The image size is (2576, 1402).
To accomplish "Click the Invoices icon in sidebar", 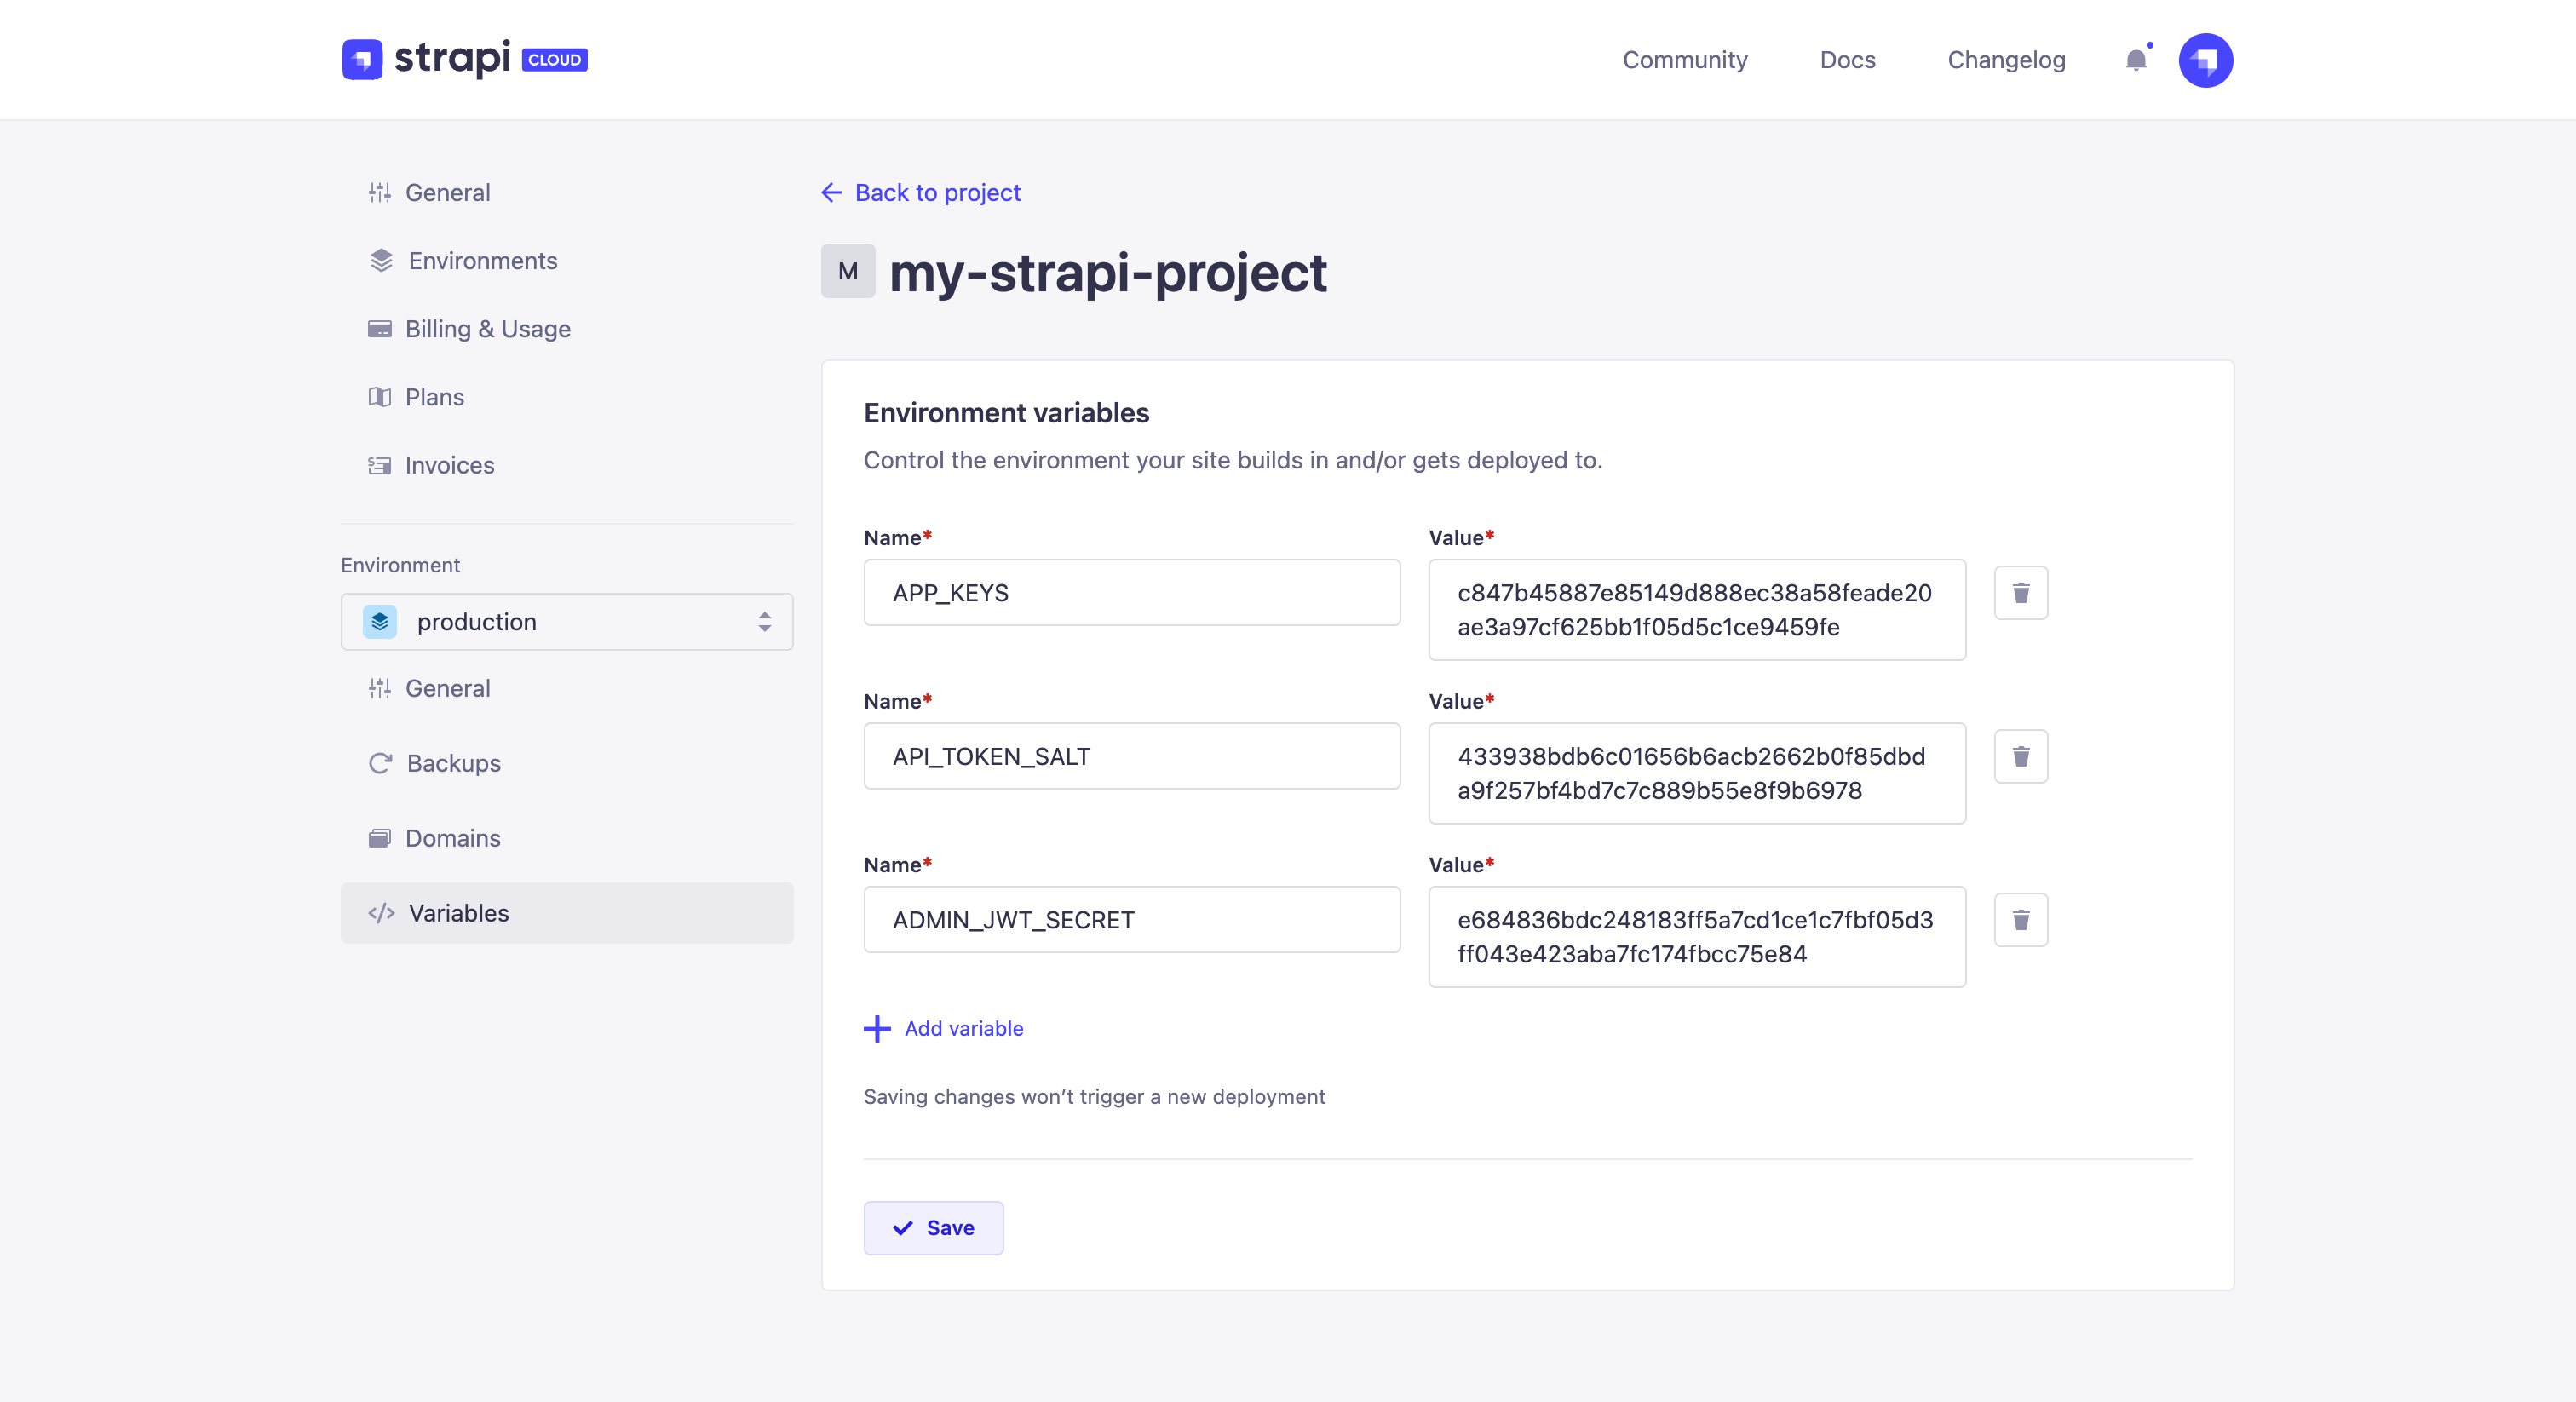I will [x=379, y=465].
